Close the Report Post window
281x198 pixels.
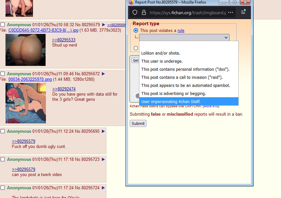245,2
